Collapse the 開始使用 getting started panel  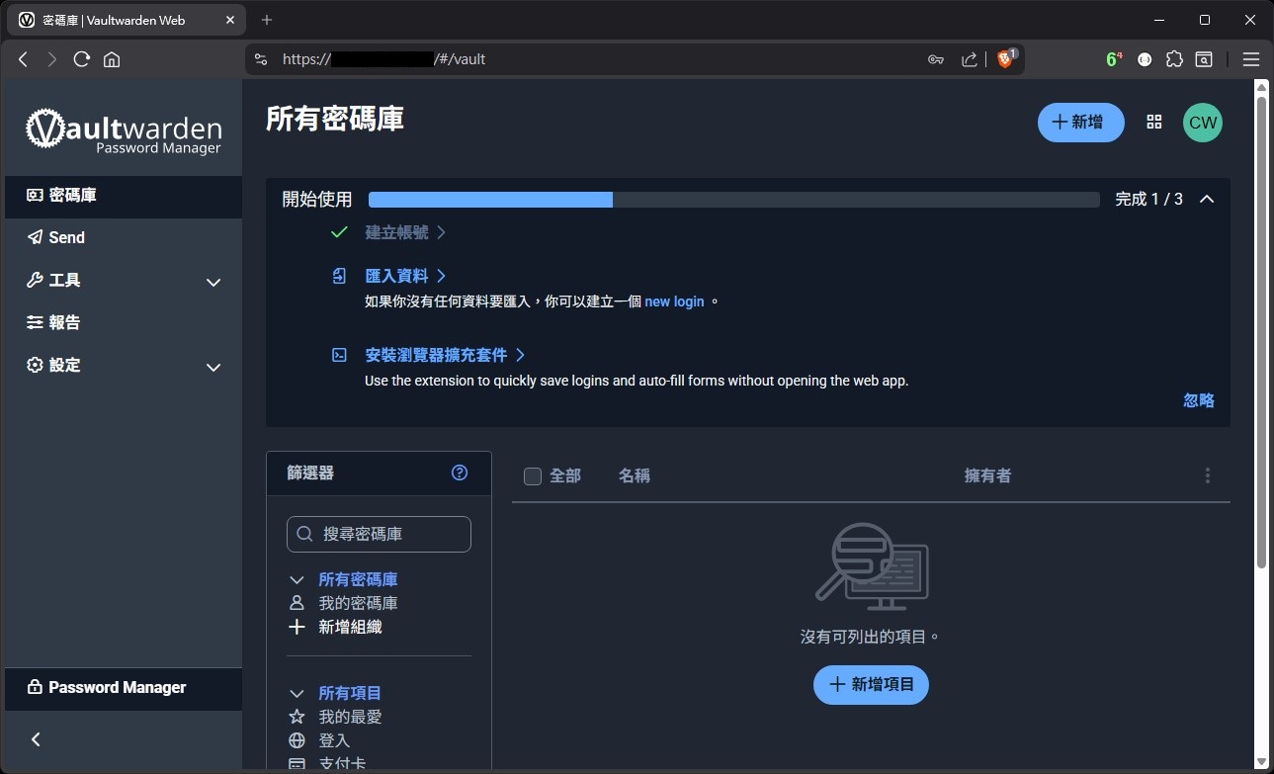tap(1206, 200)
